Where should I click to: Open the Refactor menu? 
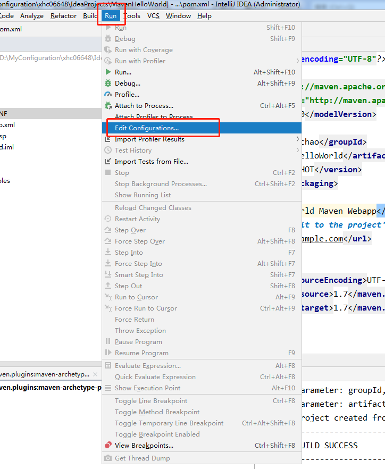tap(63, 16)
